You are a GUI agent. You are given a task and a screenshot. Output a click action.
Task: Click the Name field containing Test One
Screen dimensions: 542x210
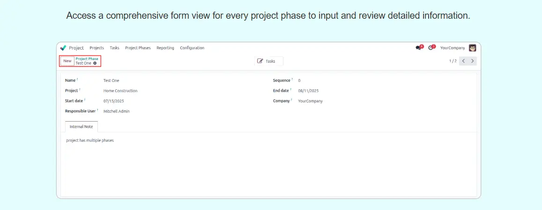(111, 80)
